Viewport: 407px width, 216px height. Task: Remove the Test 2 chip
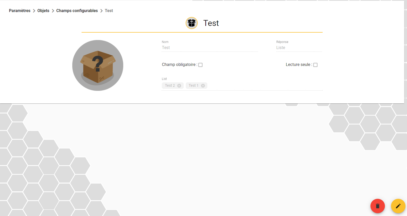click(x=179, y=86)
